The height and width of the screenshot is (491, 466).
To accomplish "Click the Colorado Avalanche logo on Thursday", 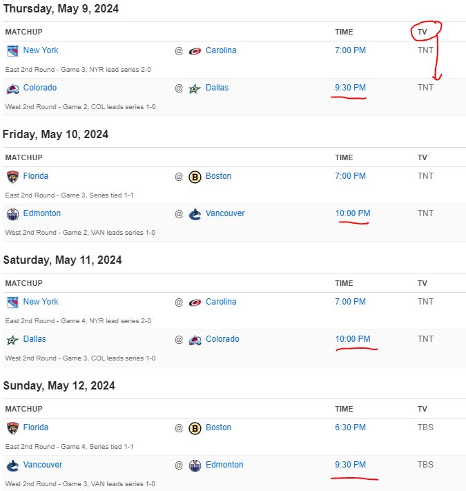I will point(12,88).
